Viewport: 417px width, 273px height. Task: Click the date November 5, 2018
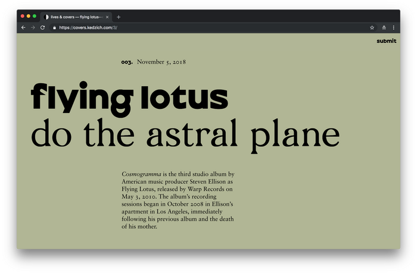161,62
